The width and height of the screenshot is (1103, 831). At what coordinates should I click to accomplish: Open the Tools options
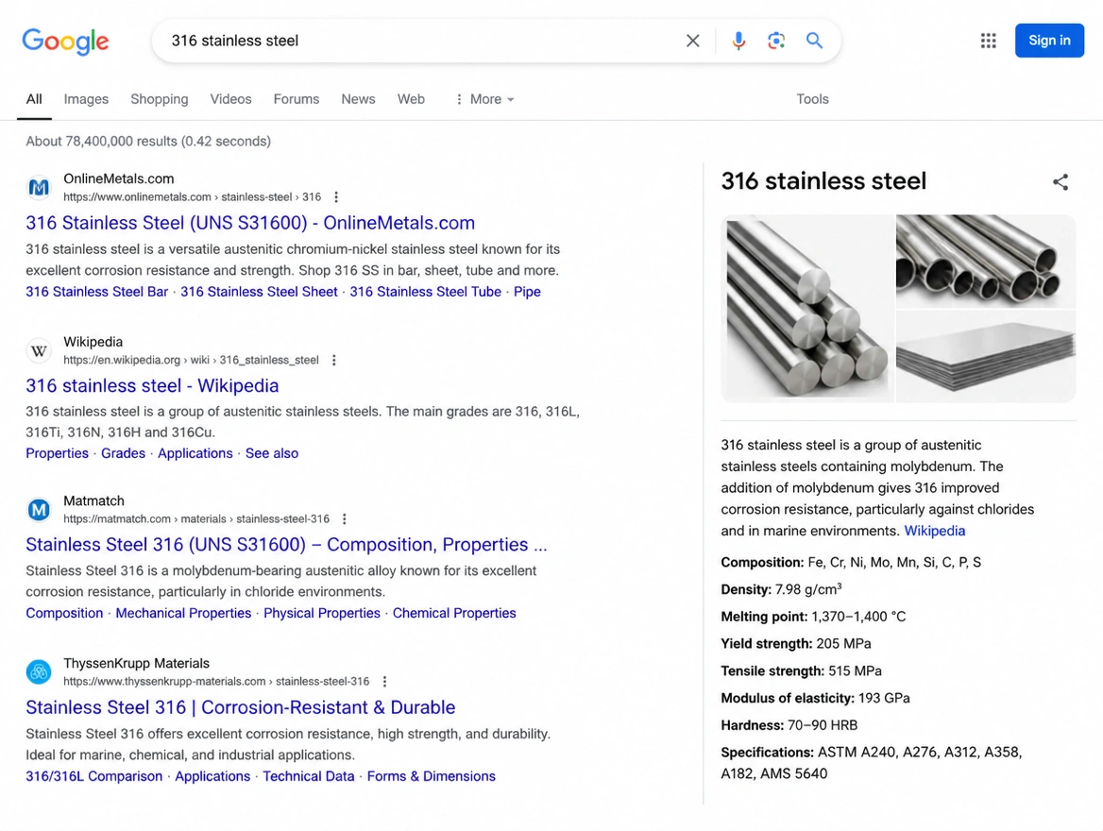coord(812,99)
